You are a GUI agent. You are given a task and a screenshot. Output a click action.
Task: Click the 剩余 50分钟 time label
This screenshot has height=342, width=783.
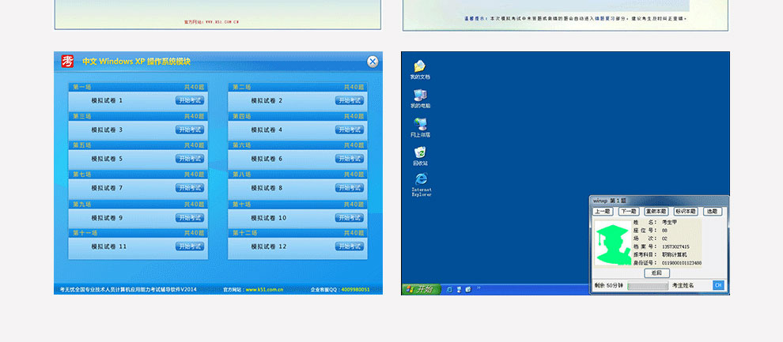point(609,286)
